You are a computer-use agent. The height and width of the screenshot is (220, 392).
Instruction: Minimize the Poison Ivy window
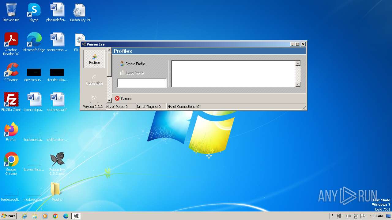coord(292,44)
